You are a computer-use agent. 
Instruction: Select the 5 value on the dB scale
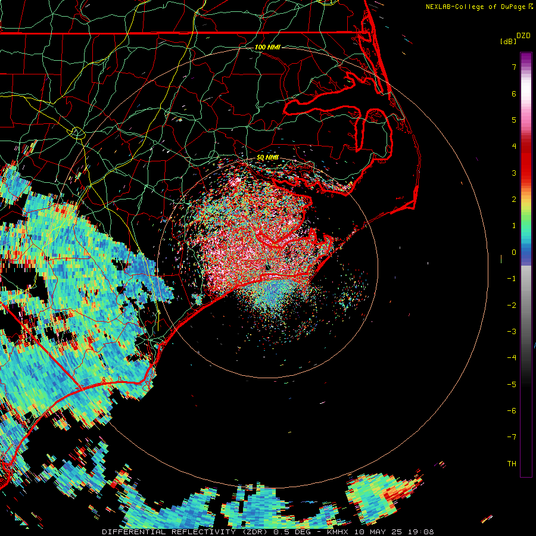pos(514,120)
